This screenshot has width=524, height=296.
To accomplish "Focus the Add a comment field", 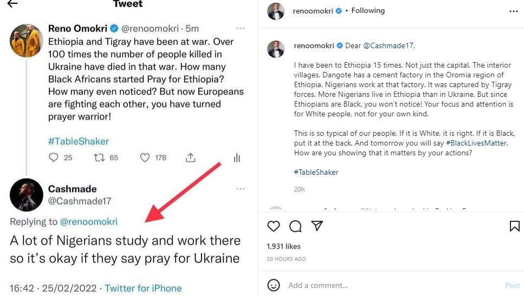I will (x=379, y=285).
